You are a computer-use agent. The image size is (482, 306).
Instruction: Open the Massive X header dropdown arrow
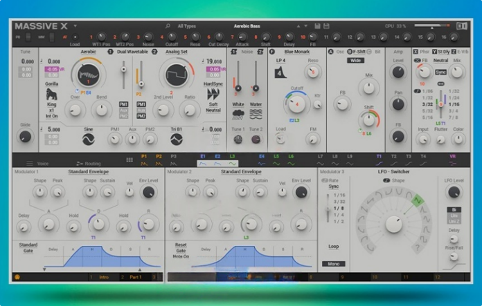pyautogui.click(x=75, y=26)
